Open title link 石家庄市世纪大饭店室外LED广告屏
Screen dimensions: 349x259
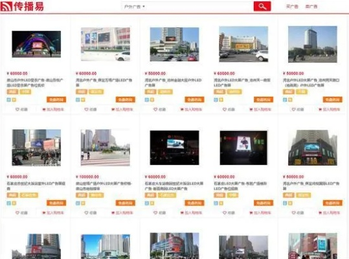click(36, 186)
